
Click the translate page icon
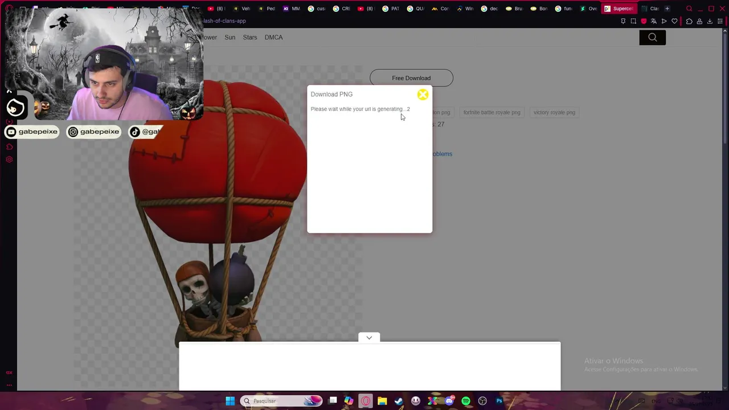[654, 21]
